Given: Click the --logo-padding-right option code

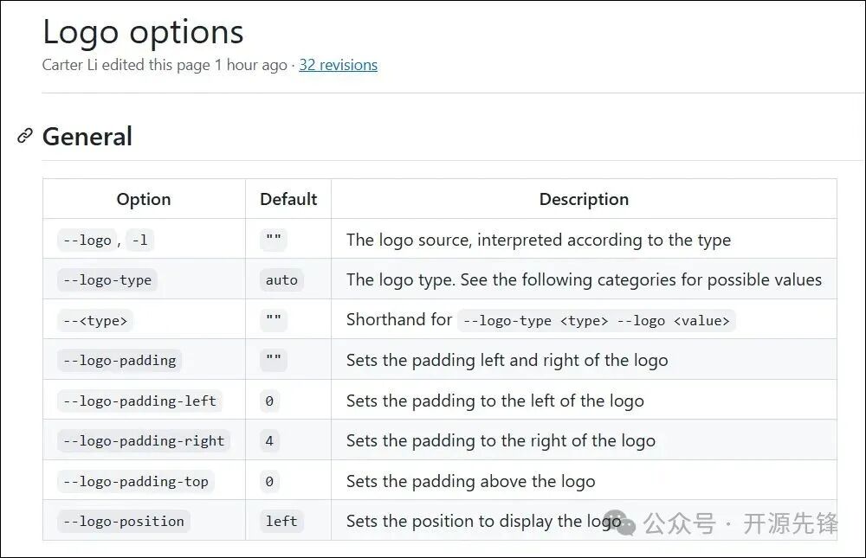Looking at the screenshot, I should 144,440.
